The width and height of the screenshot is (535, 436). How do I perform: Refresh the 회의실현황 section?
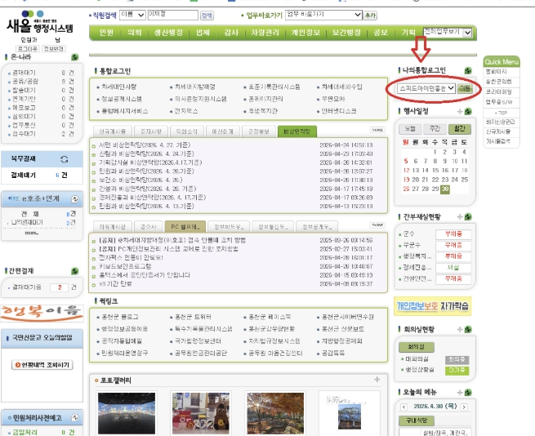point(468,329)
